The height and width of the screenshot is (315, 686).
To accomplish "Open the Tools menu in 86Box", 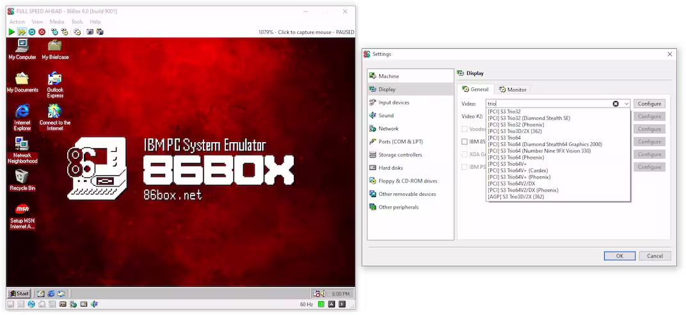I will [77, 22].
